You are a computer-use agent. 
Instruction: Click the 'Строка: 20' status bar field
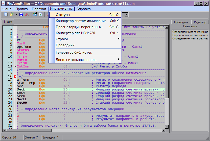12,137
